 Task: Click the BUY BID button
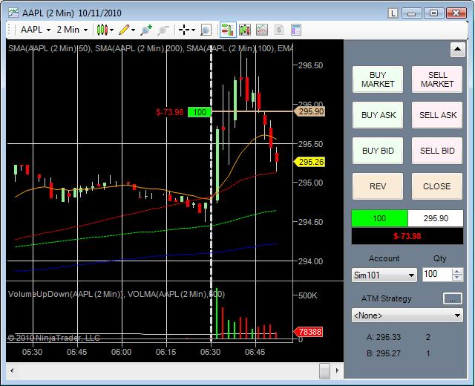click(x=378, y=151)
